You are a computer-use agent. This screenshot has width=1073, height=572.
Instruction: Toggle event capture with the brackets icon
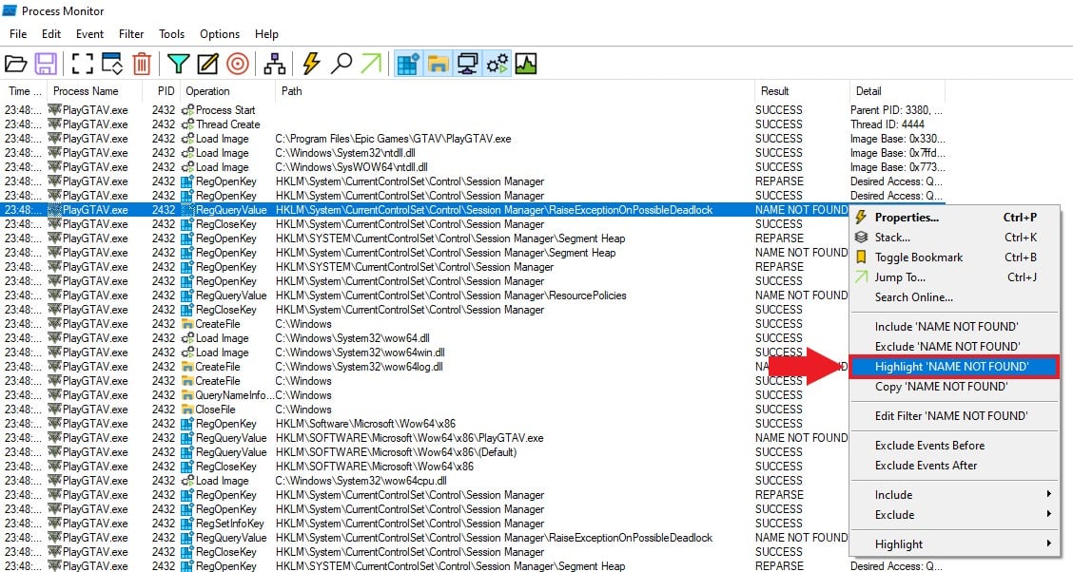point(82,65)
